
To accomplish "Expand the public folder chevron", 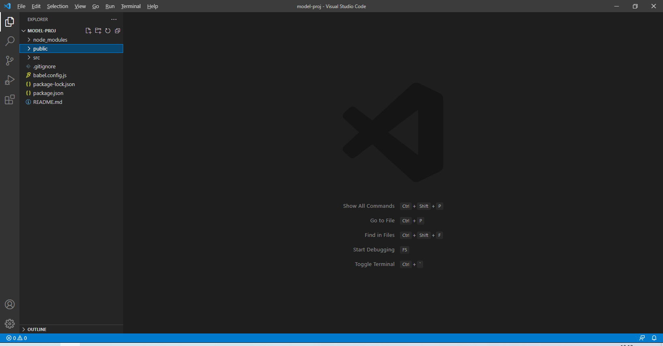I will pyautogui.click(x=29, y=49).
